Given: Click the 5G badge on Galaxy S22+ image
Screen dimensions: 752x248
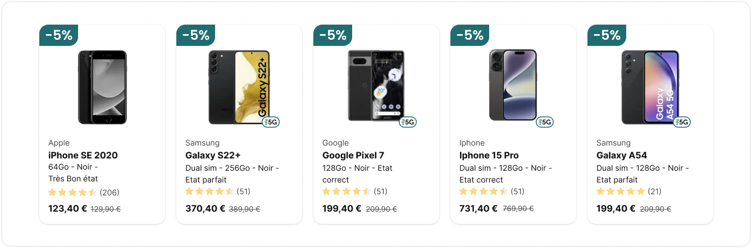Looking at the screenshot, I should (x=271, y=122).
